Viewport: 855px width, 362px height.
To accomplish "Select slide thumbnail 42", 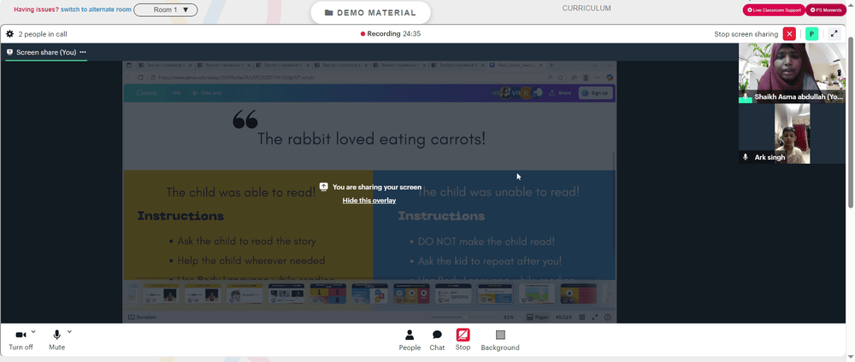I will (369, 294).
